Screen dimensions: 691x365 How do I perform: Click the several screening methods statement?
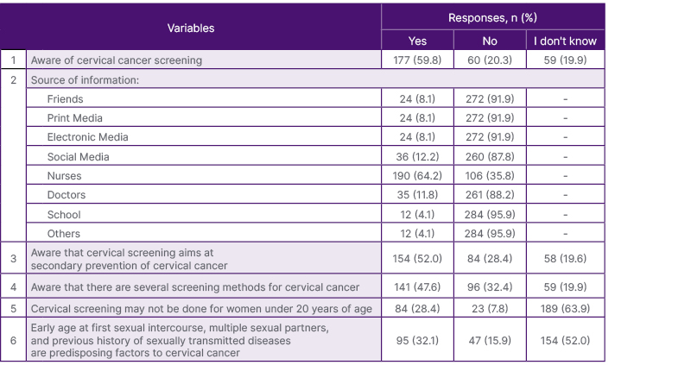coord(194,287)
